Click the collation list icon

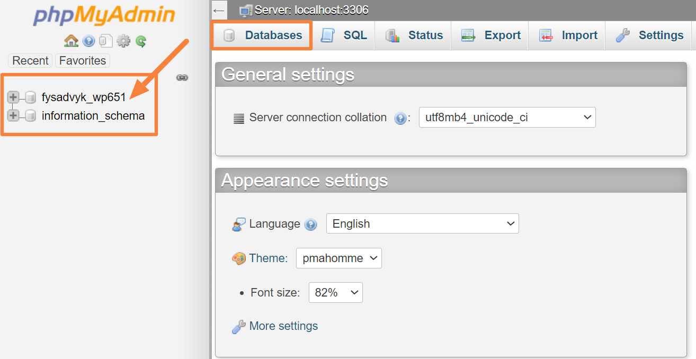click(239, 118)
